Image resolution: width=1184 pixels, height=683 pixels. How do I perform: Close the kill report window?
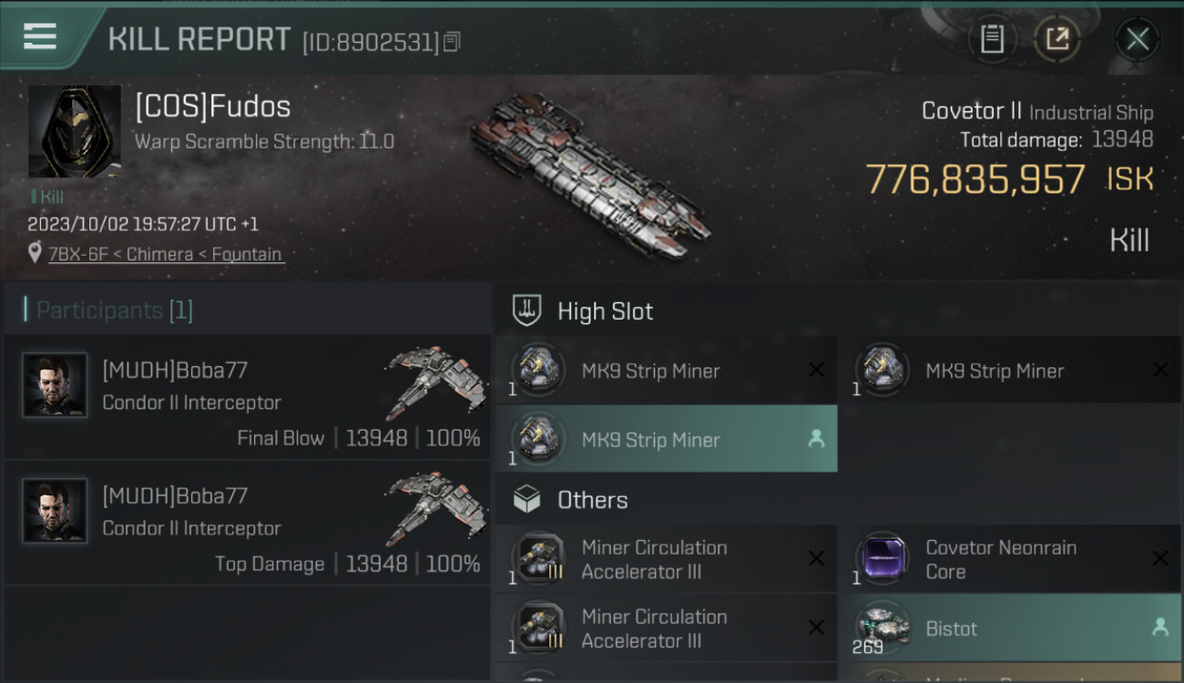pos(1138,39)
